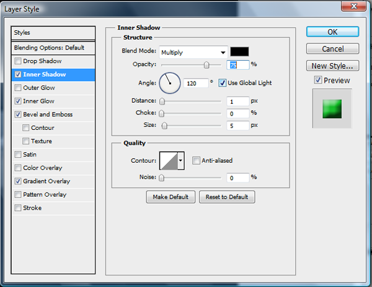Enable the Contour sub-option checkbox
Screen dimensions: 372x287
[25, 128]
